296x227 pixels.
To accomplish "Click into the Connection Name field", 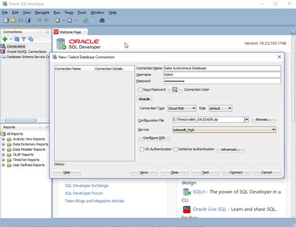I will pyautogui.click(x=222, y=68).
